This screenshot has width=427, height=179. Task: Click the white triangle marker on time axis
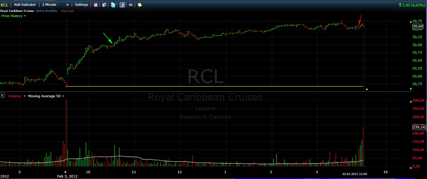click(367, 89)
